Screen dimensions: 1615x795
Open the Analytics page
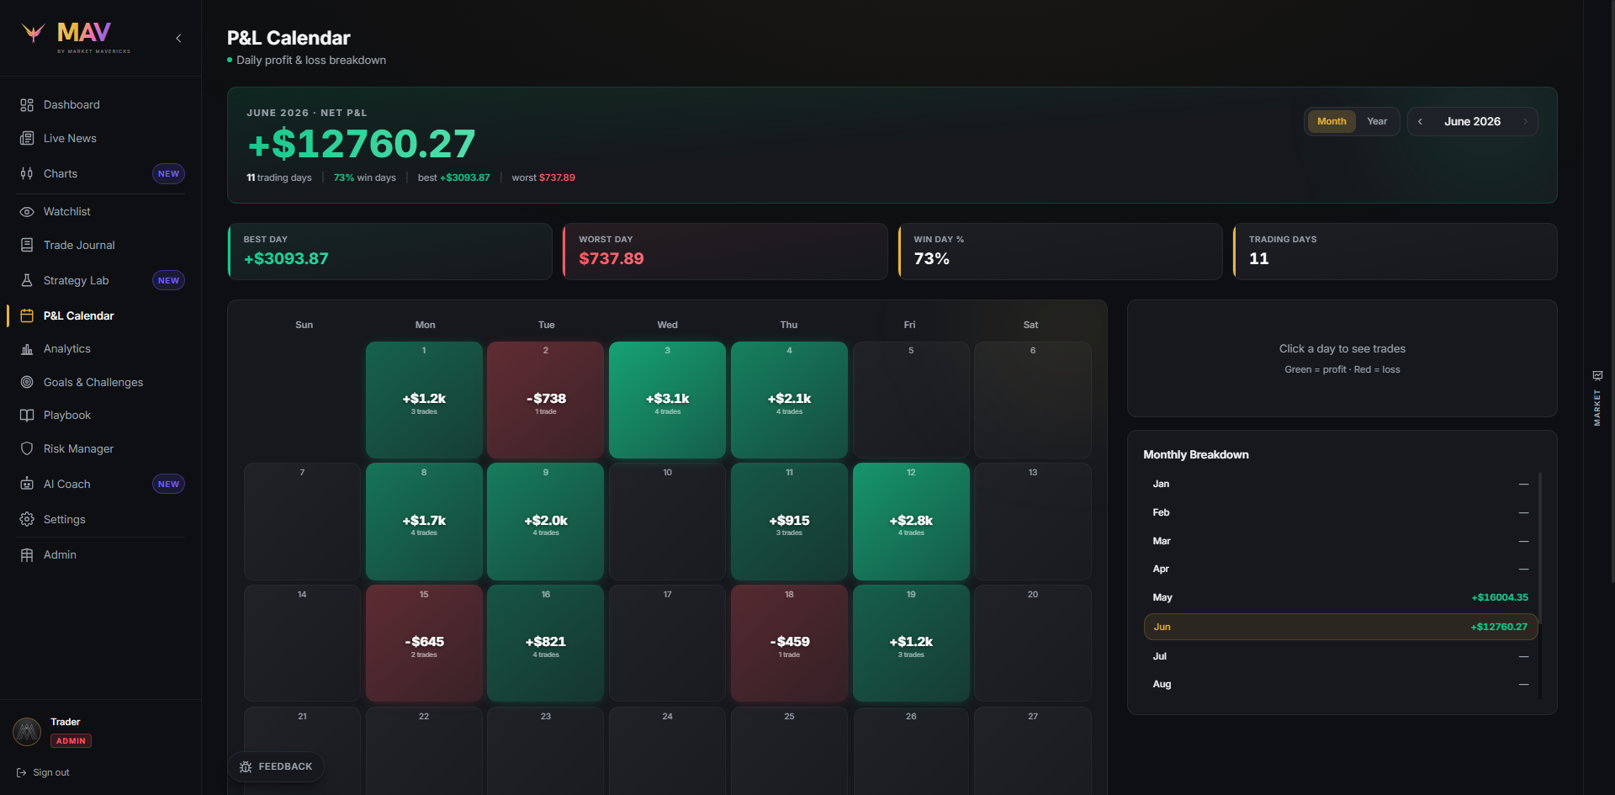(x=100, y=349)
